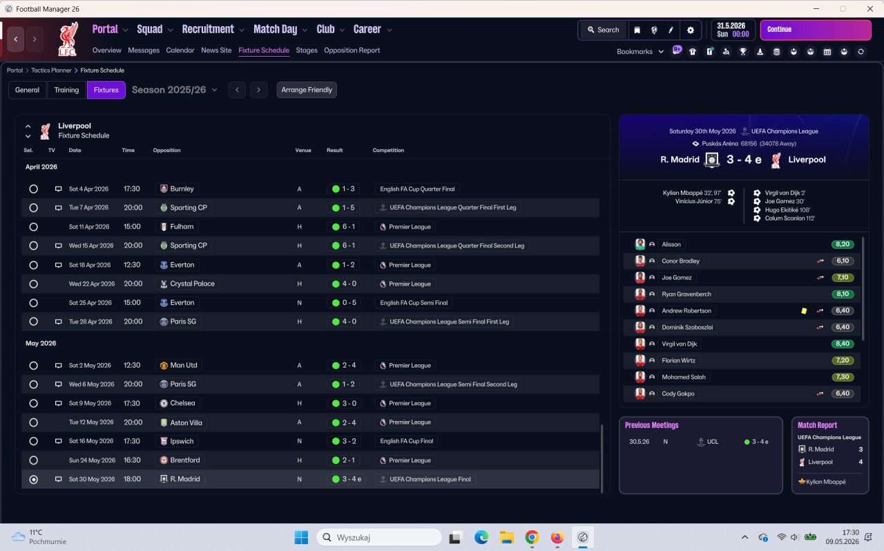This screenshot has height=551, width=884.
Task: Click Alisson's player portrait icon
Action: pos(640,244)
